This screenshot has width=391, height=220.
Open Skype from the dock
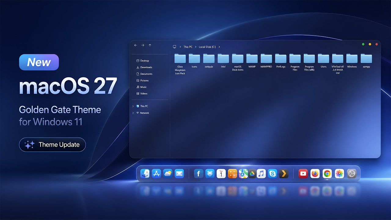(x=272, y=174)
